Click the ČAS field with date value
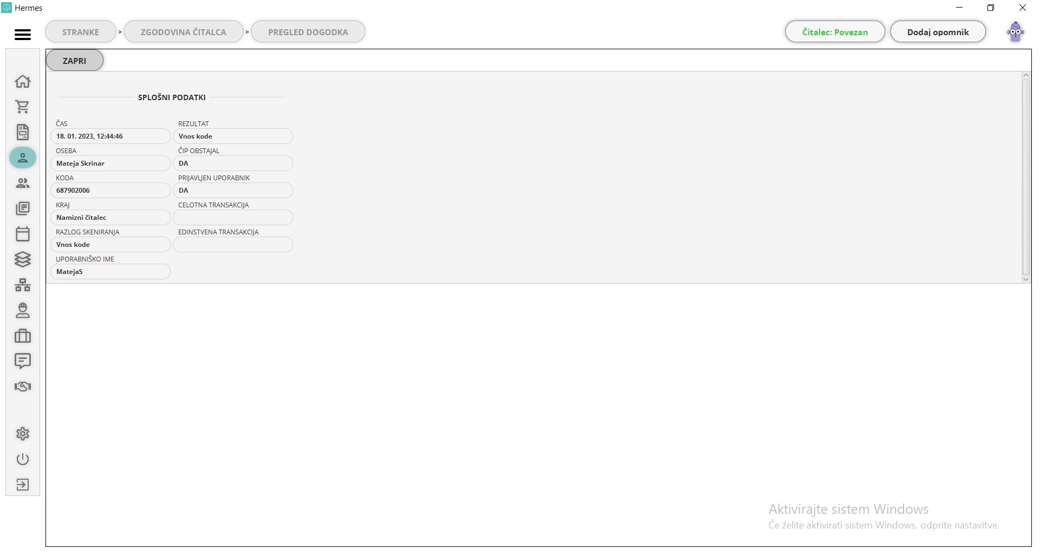This screenshot has width=1040, height=555. pyautogui.click(x=110, y=136)
